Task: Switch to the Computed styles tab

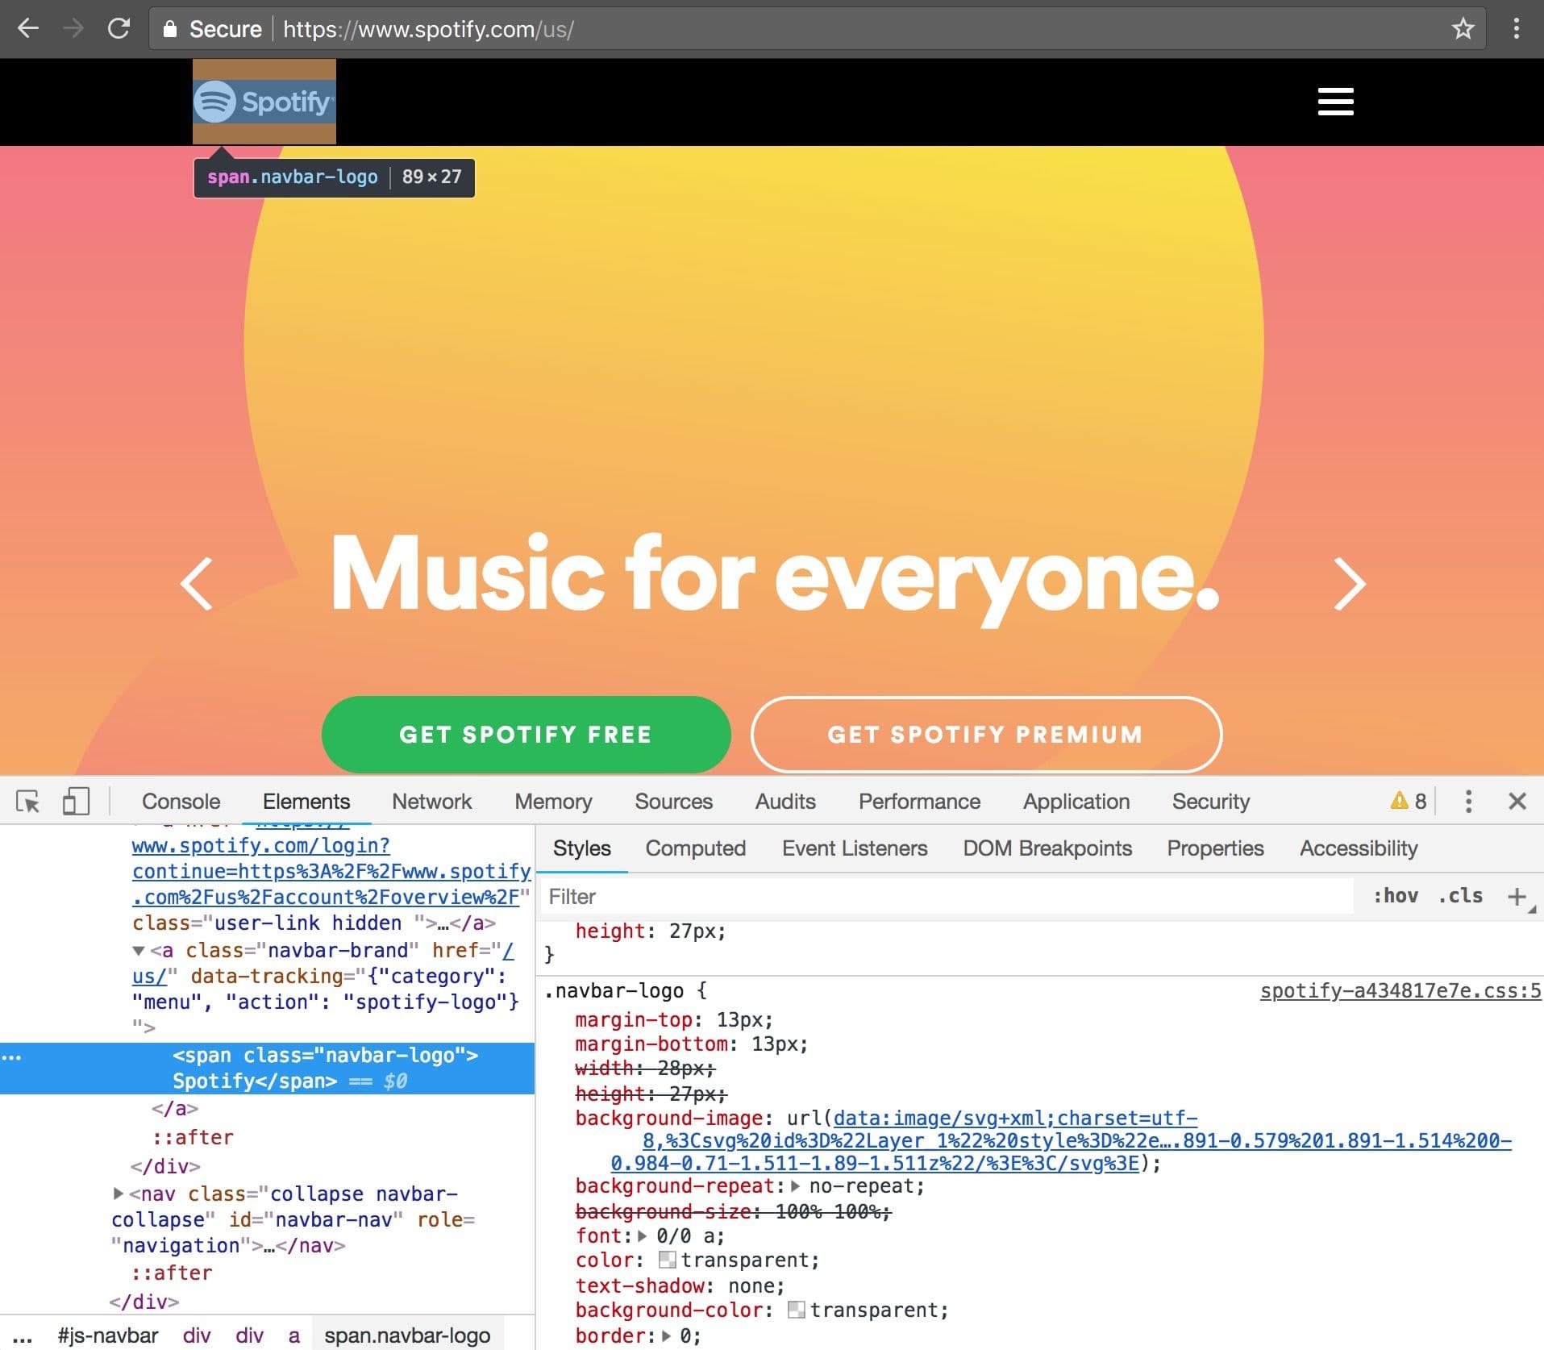Action: [694, 848]
